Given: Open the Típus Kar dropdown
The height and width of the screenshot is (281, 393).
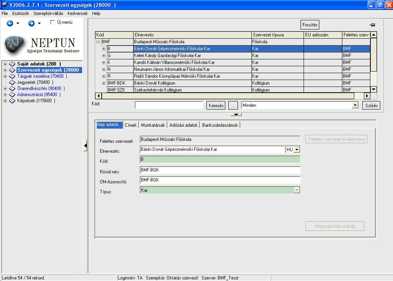Looking at the screenshot, I should click(297, 190).
